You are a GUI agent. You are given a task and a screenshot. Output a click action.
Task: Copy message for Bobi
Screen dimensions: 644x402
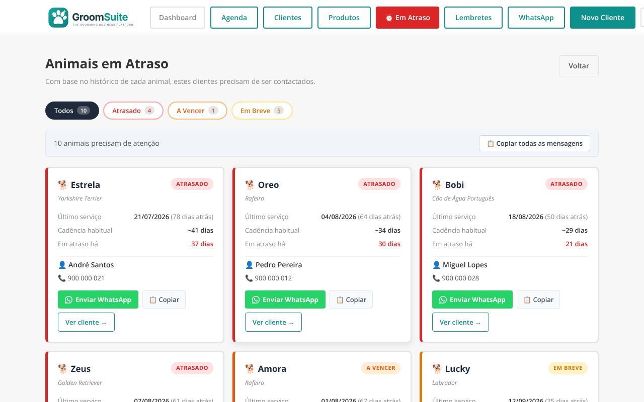[x=538, y=299]
